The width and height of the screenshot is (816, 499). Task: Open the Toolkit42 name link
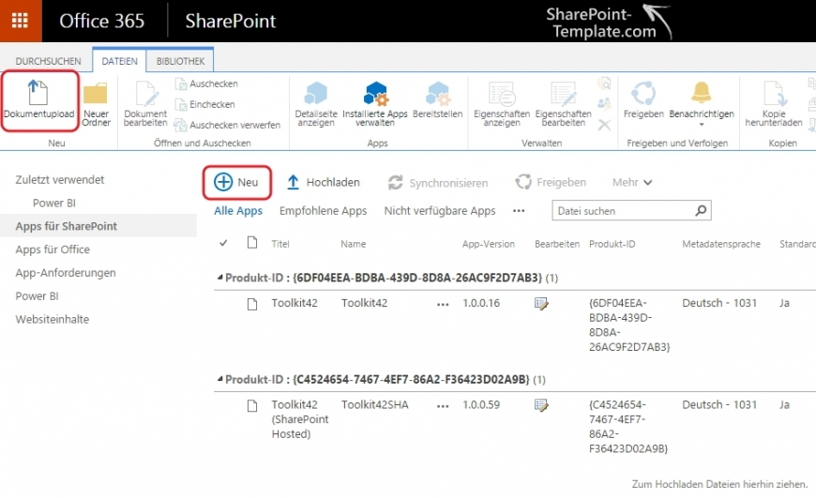[x=364, y=303]
